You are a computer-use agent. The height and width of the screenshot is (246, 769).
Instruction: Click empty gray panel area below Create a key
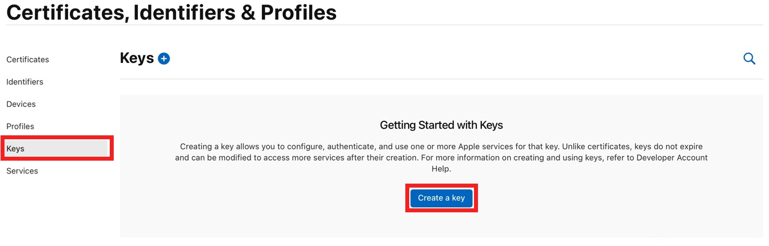pyautogui.click(x=441, y=225)
